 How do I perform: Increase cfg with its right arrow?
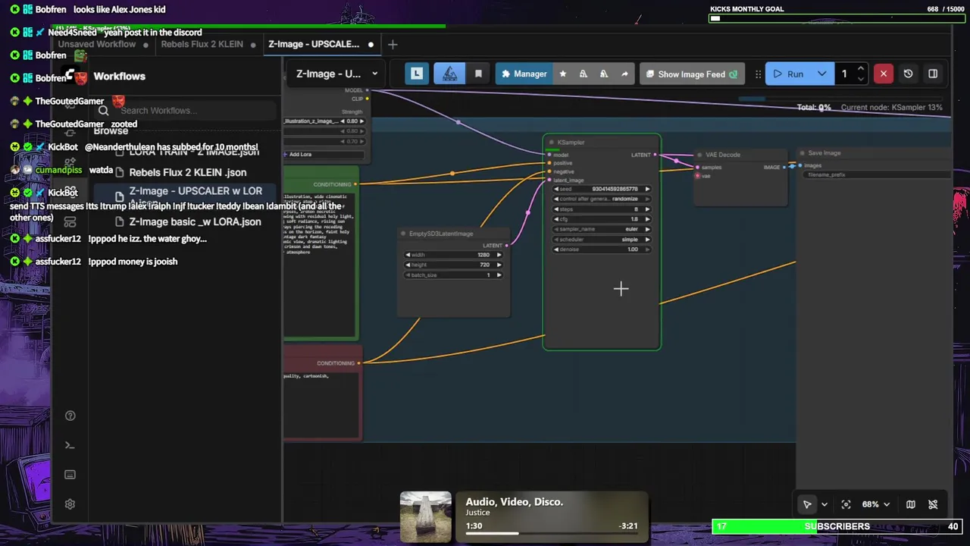647,219
